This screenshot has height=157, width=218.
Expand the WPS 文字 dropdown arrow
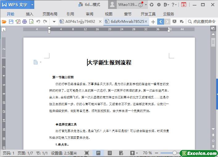point(32,5)
